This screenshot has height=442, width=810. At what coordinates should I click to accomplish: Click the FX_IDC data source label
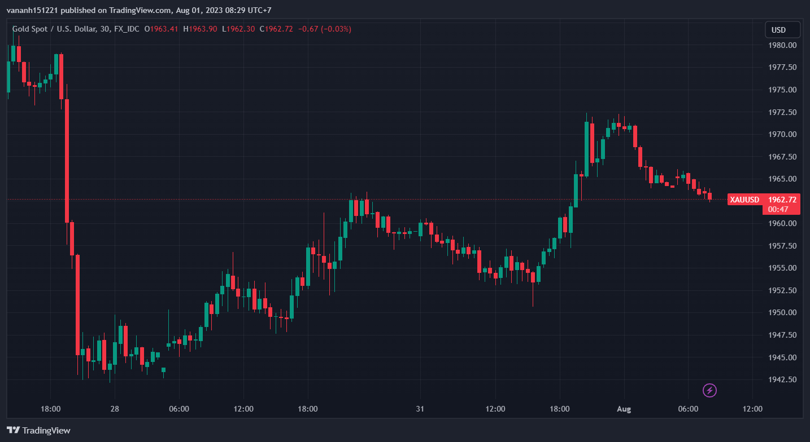(x=127, y=29)
